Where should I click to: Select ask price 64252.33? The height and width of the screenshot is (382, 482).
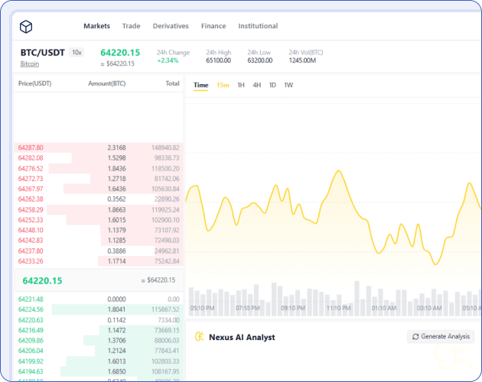[31, 220]
